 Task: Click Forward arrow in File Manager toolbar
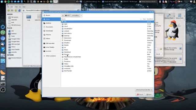[x=12, y=10]
